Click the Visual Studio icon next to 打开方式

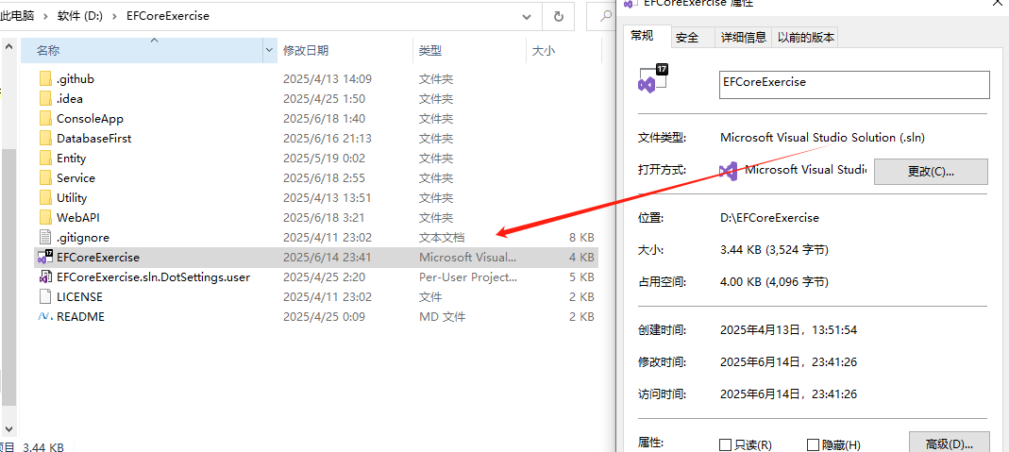click(728, 171)
